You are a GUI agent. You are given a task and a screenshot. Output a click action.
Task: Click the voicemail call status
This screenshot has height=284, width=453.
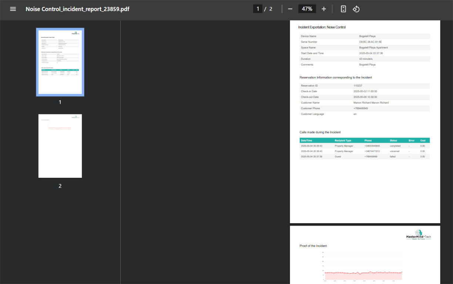(x=395, y=151)
